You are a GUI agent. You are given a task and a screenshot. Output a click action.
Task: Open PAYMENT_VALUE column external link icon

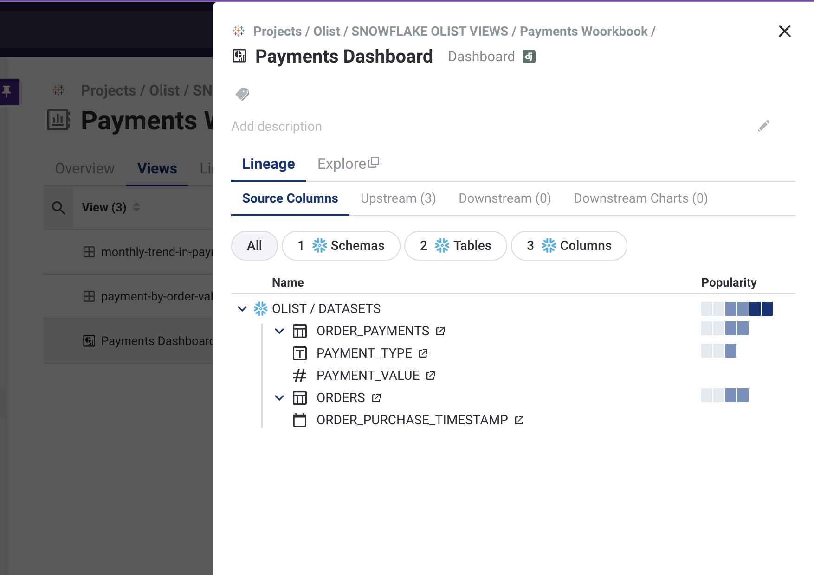(x=431, y=376)
